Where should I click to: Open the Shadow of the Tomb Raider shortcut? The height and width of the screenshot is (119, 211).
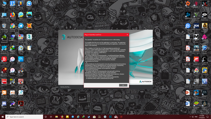click(x=204, y=61)
